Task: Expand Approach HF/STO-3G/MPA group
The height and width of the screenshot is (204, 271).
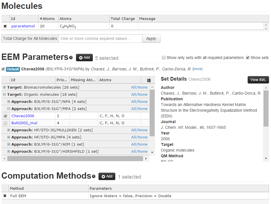Action: tap(9, 137)
